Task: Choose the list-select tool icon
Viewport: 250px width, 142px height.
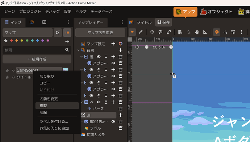Action: click(x=180, y=32)
